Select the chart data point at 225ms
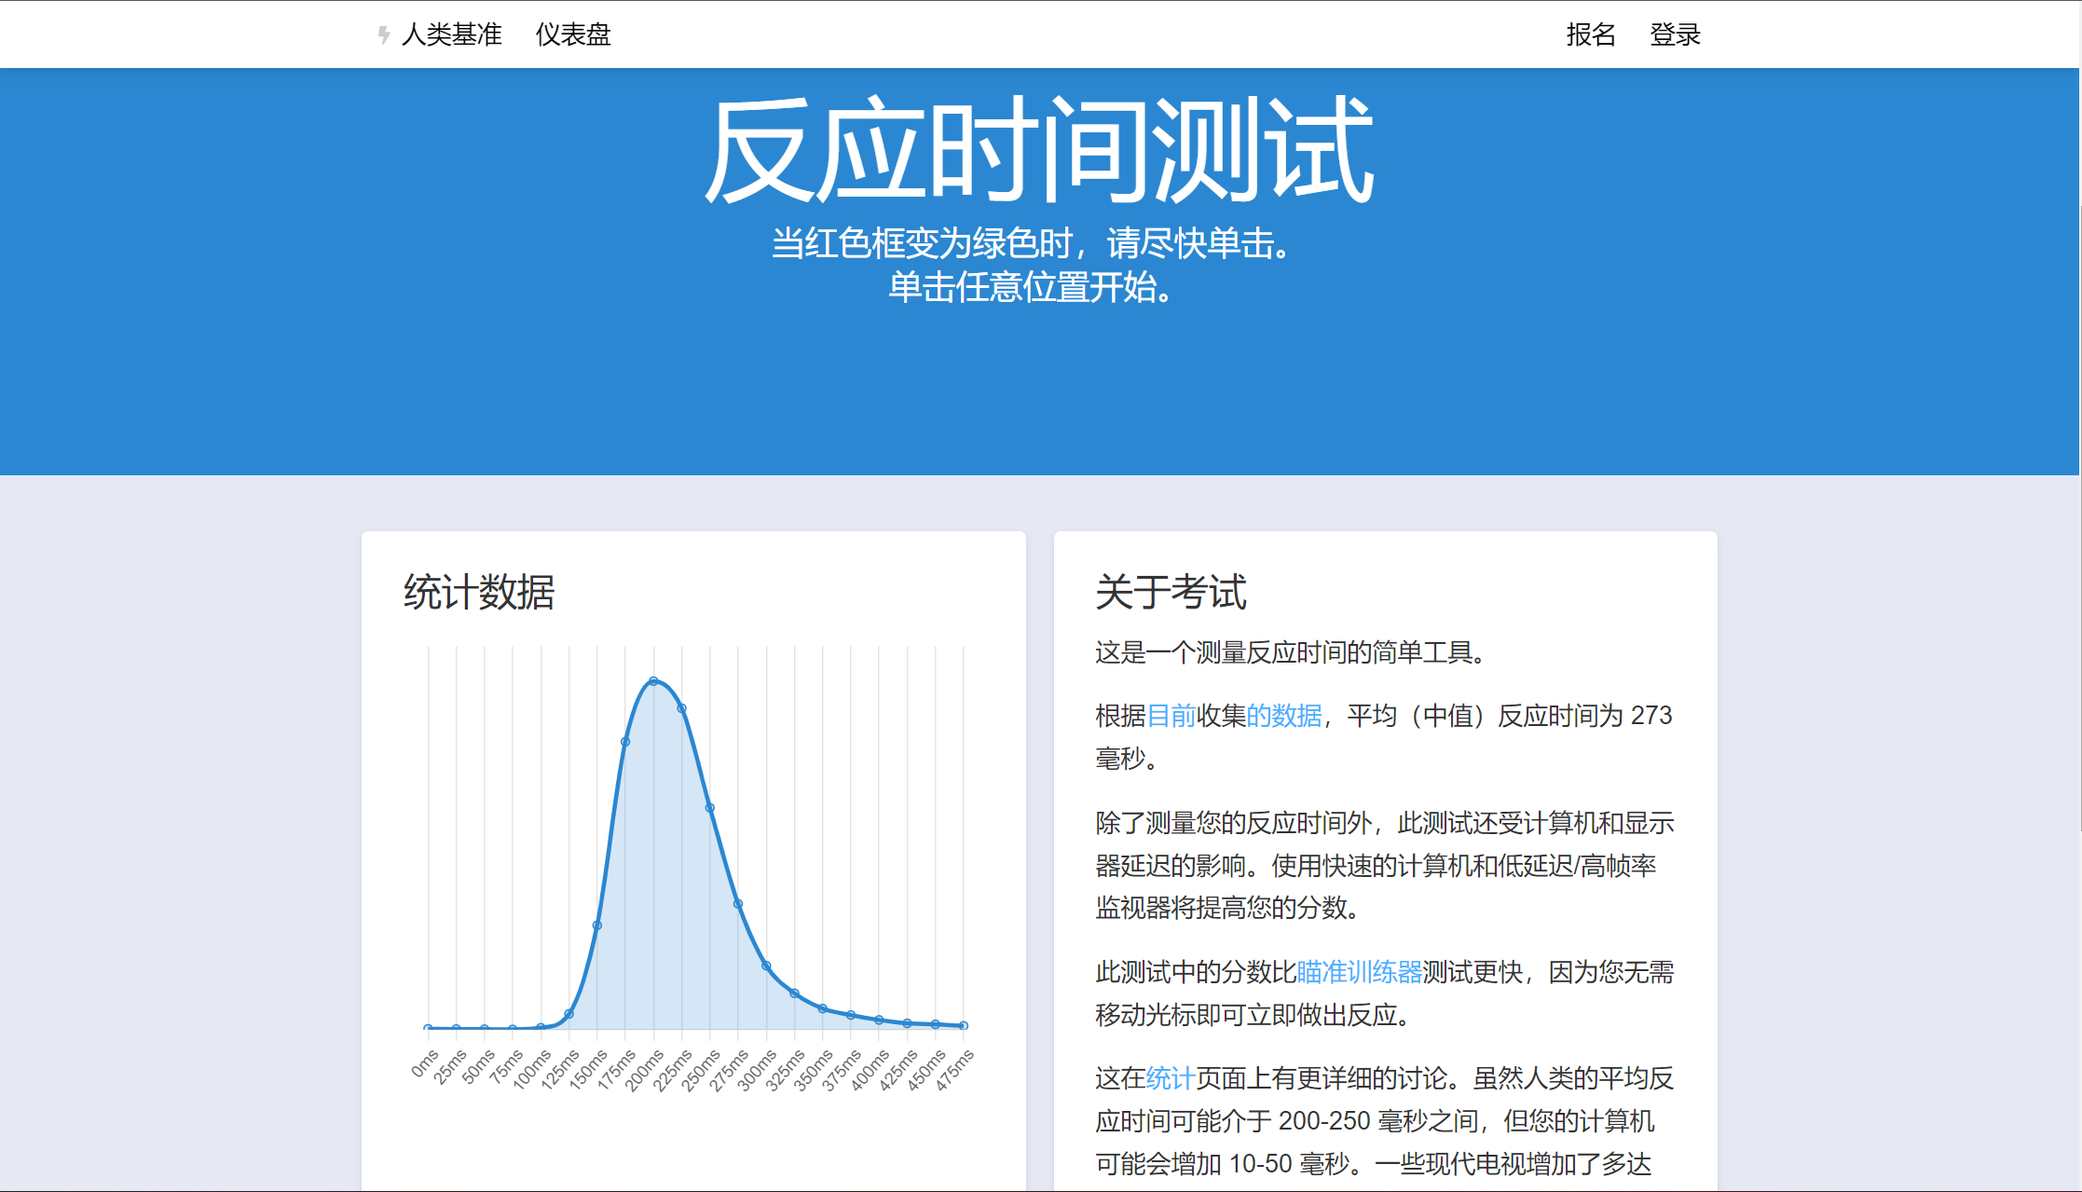The height and width of the screenshot is (1192, 2082). pos(682,706)
